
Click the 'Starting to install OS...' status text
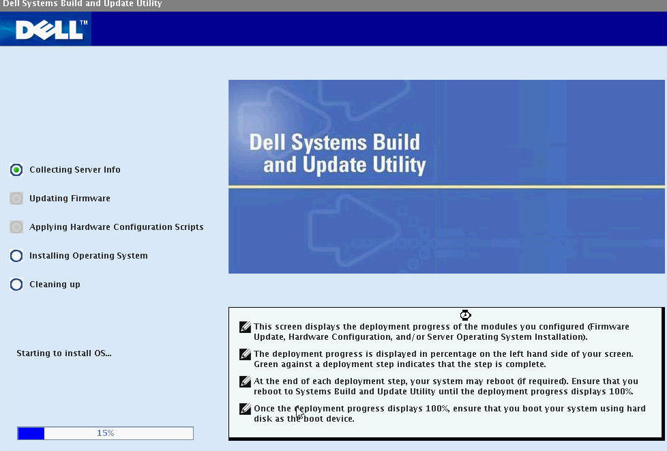tap(64, 353)
